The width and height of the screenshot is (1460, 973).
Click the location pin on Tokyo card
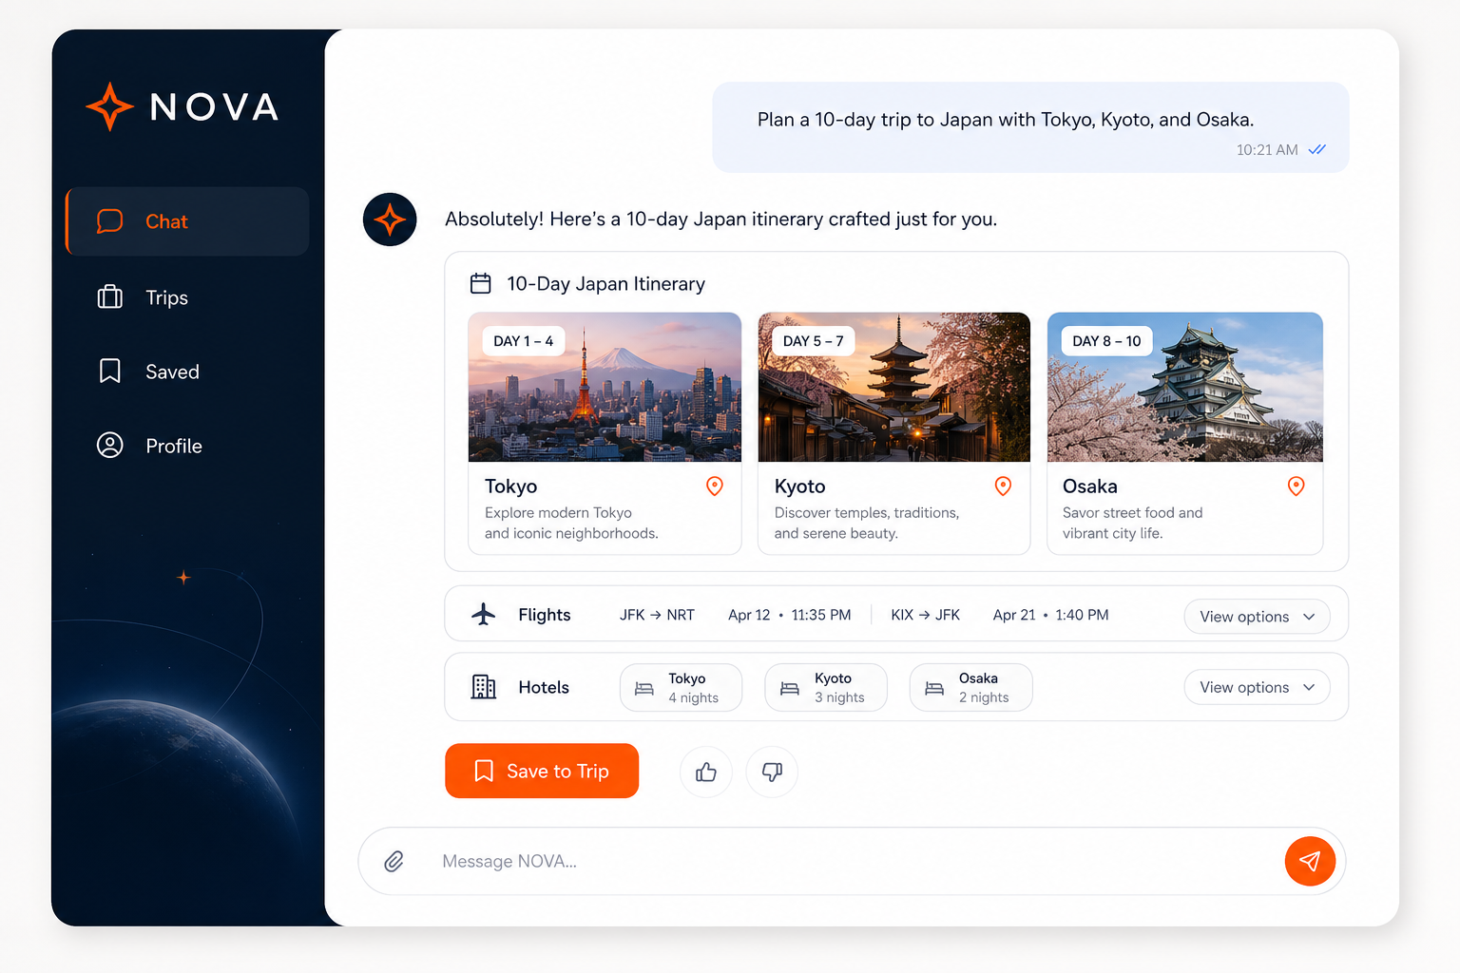[x=715, y=486]
